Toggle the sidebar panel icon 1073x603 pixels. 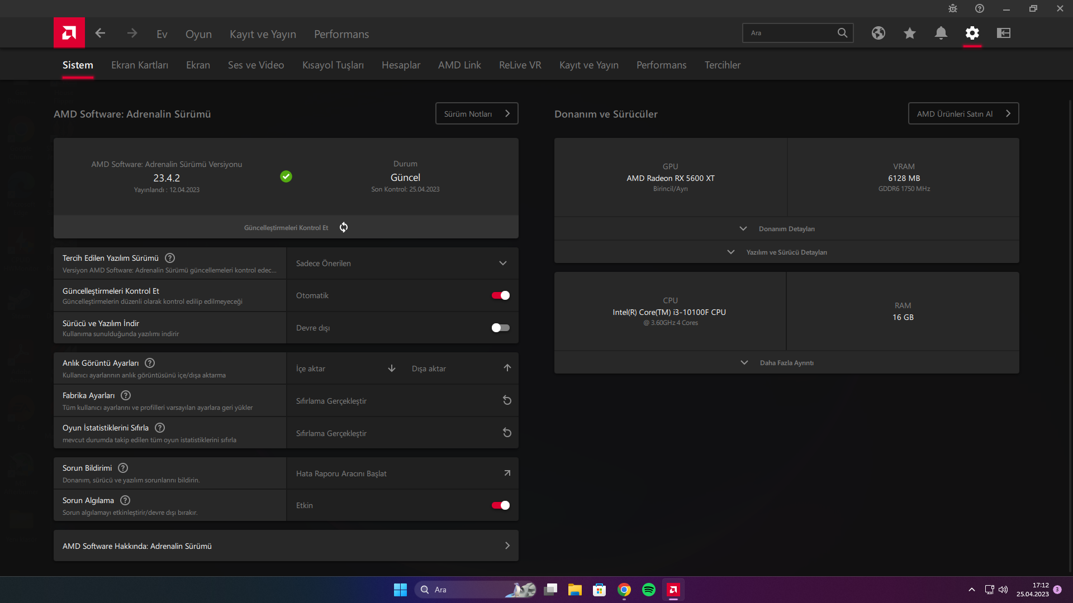pyautogui.click(x=1004, y=33)
